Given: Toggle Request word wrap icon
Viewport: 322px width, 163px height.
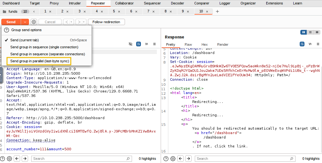Looking at the screenshot, I should [139, 44].
